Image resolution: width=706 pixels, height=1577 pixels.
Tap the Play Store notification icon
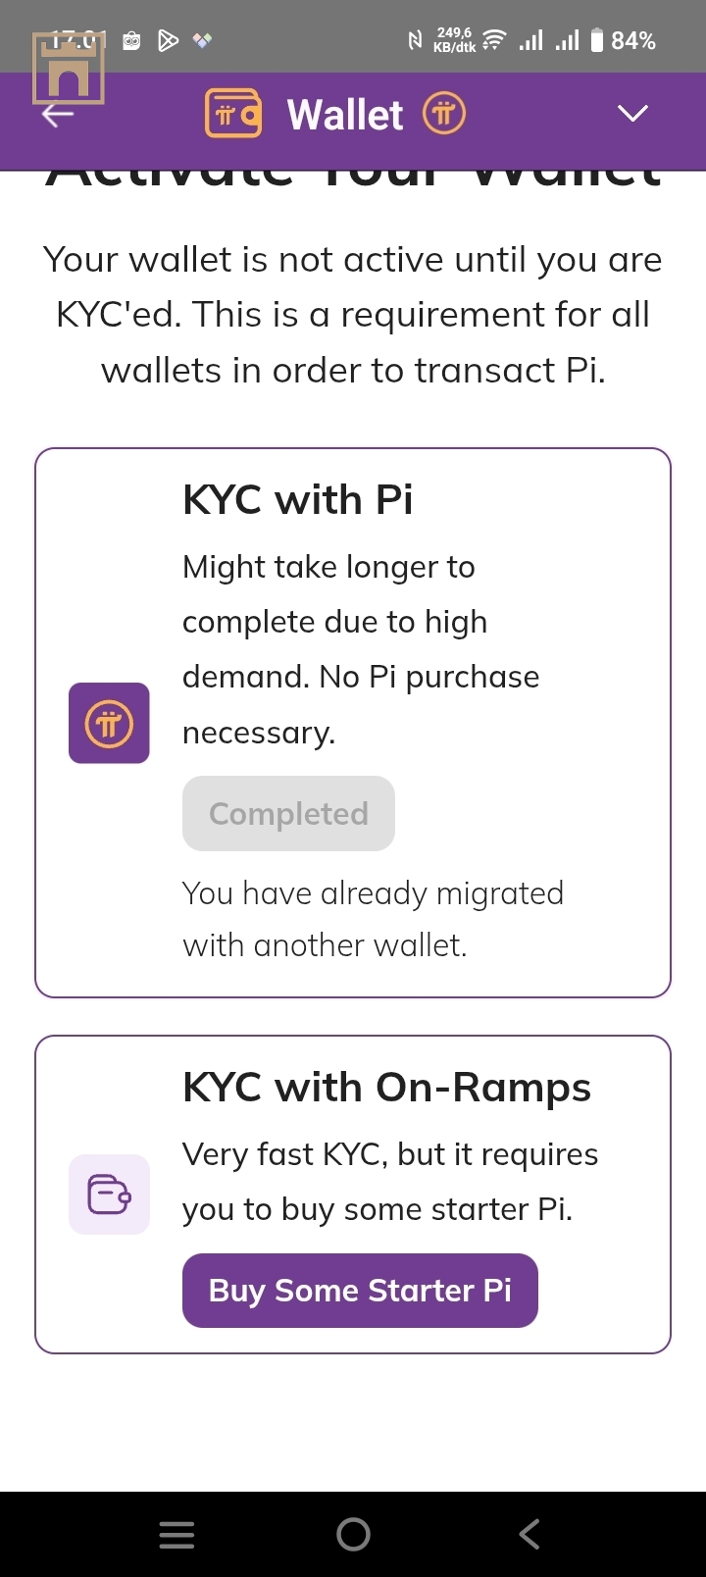[168, 40]
